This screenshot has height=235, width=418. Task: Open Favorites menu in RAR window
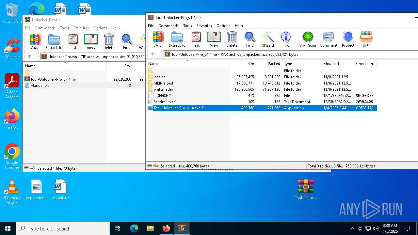(204, 25)
